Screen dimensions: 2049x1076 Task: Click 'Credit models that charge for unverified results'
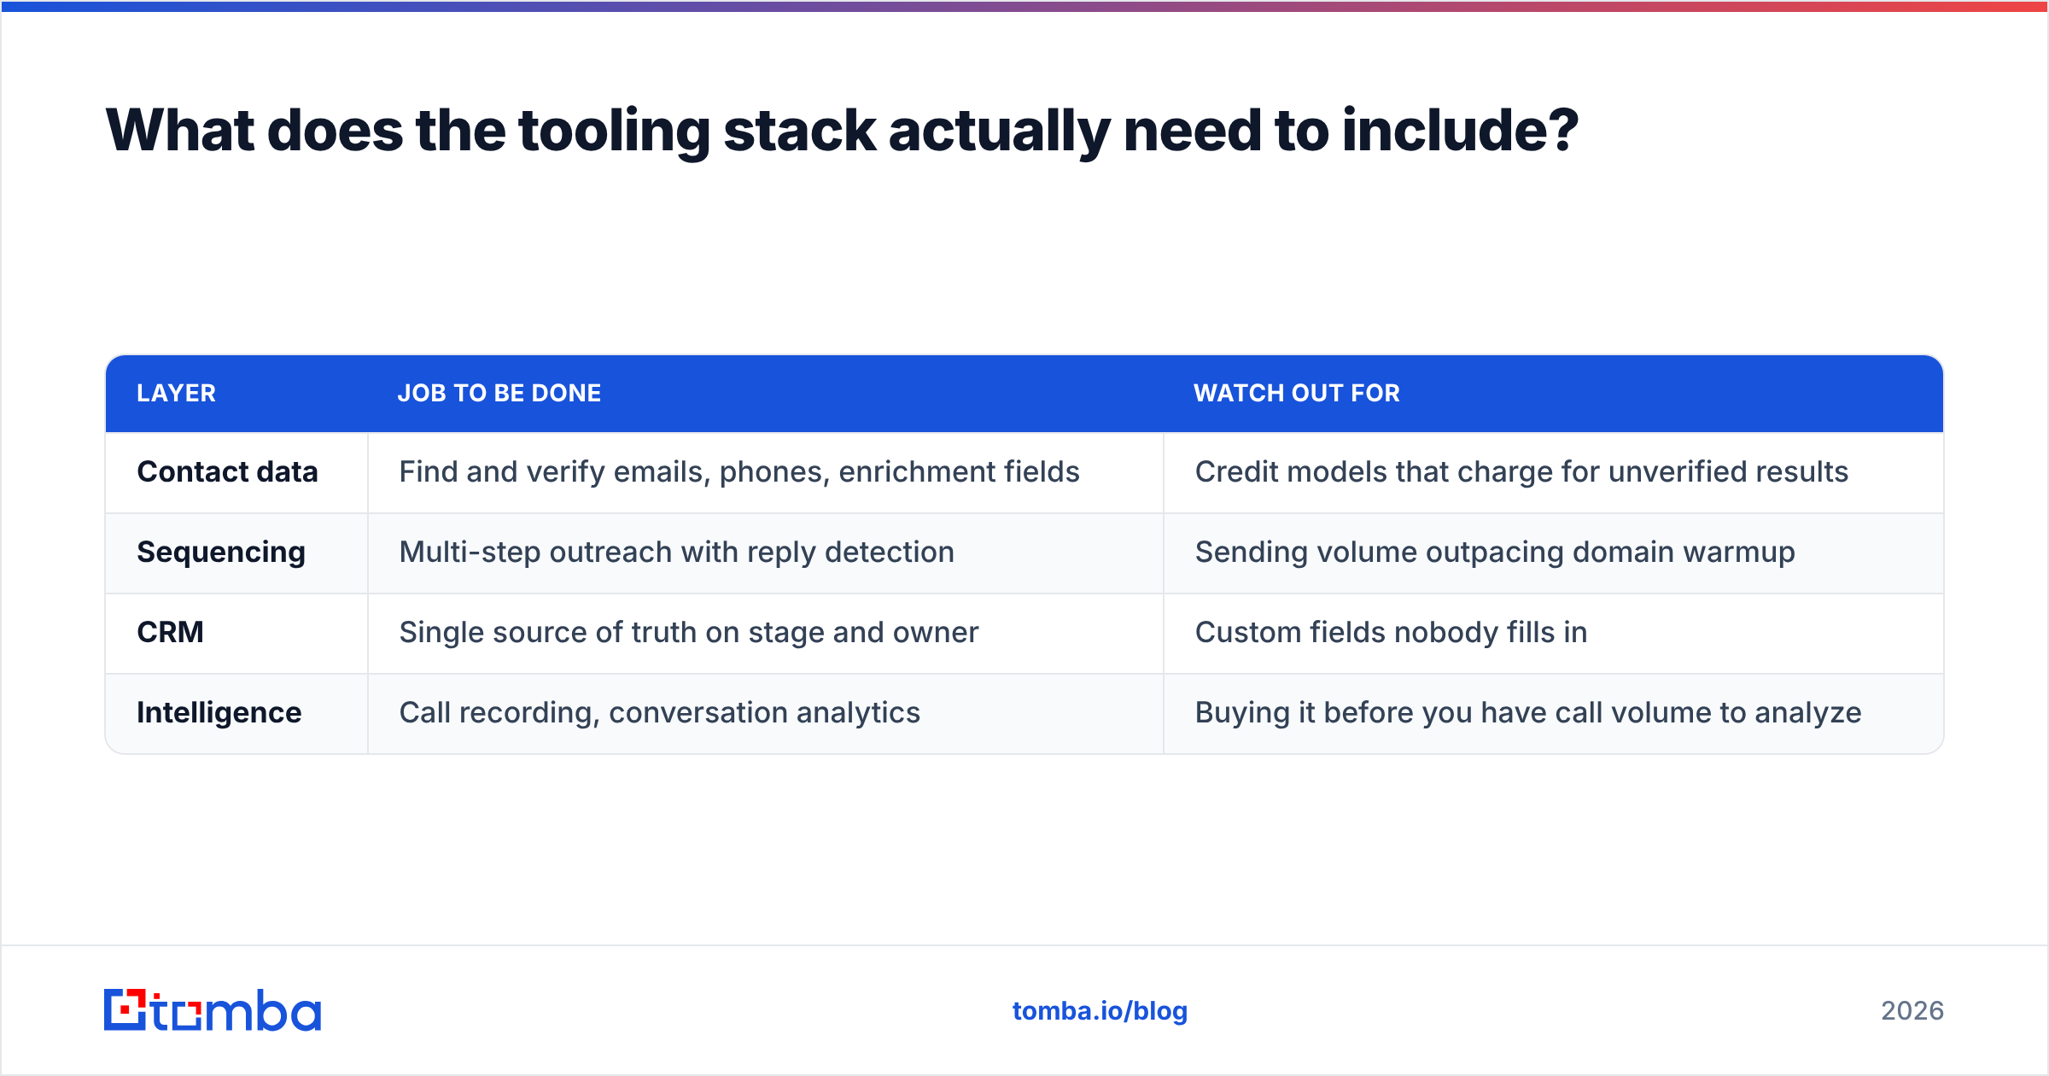tap(1521, 471)
